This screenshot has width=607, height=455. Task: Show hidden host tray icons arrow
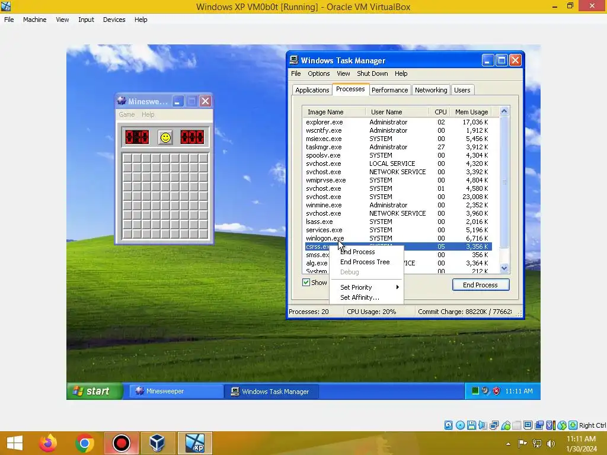[x=508, y=444]
